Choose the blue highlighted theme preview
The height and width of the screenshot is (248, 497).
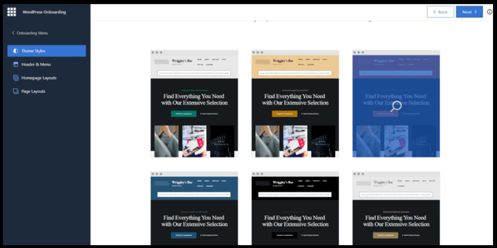pyautogui.click(x=396, y=104)
